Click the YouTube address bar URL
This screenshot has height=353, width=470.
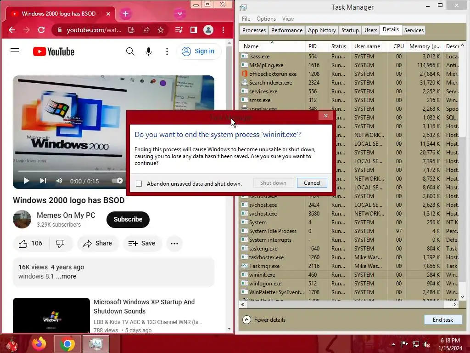(94, 30)
